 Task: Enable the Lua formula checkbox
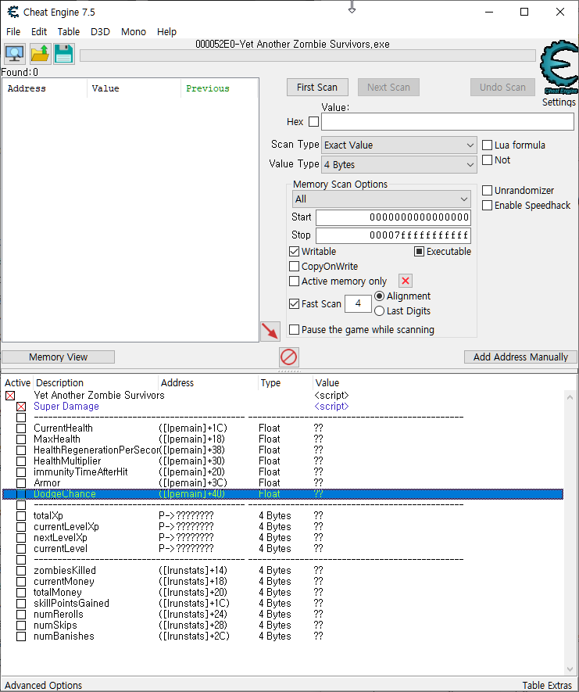487,145
